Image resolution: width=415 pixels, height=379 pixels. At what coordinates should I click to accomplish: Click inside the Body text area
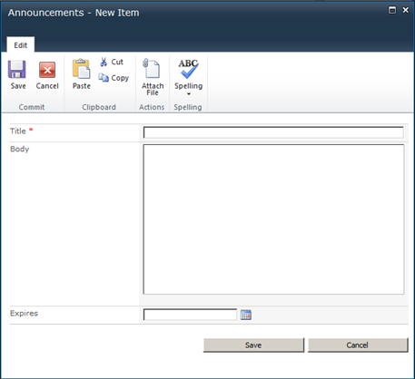(273, 219)
